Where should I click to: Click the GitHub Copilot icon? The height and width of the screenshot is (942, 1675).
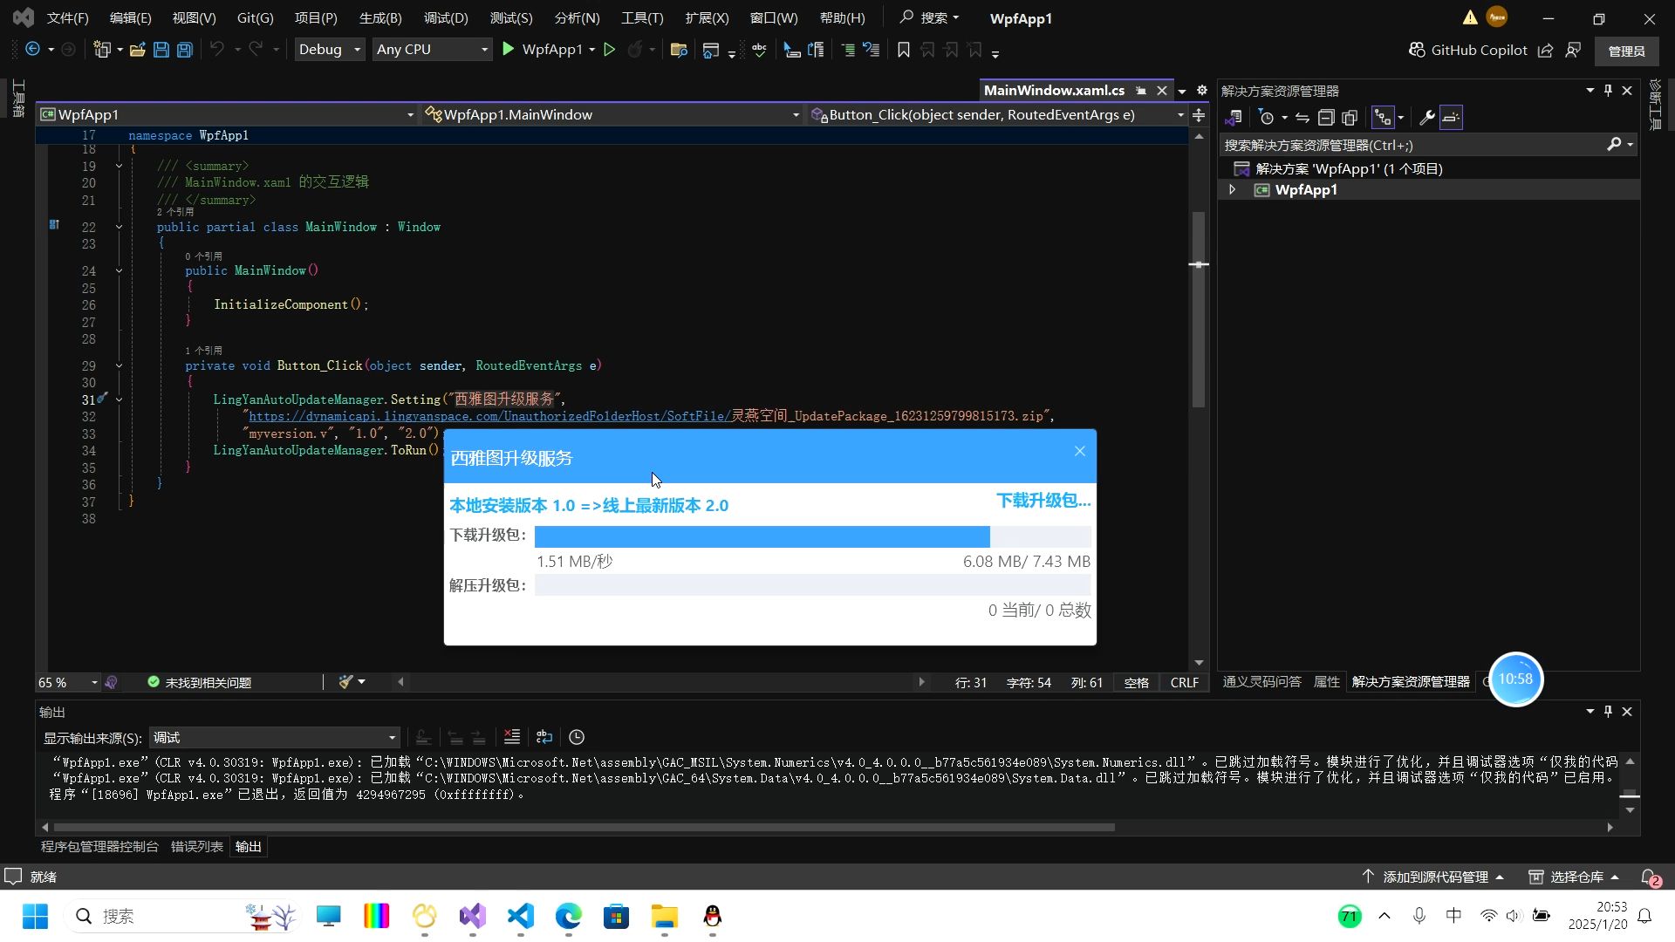(x=1417, y=50)
